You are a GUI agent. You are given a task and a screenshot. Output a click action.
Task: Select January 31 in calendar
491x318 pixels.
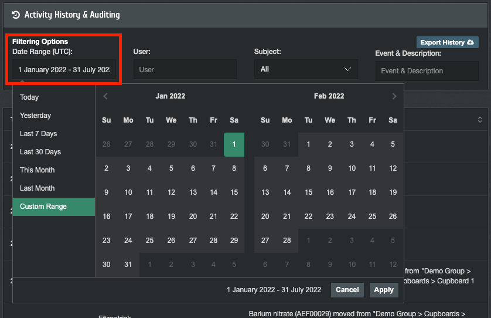[128, 265]
